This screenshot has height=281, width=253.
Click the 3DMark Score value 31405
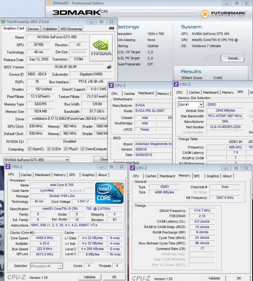click(218, 78)
